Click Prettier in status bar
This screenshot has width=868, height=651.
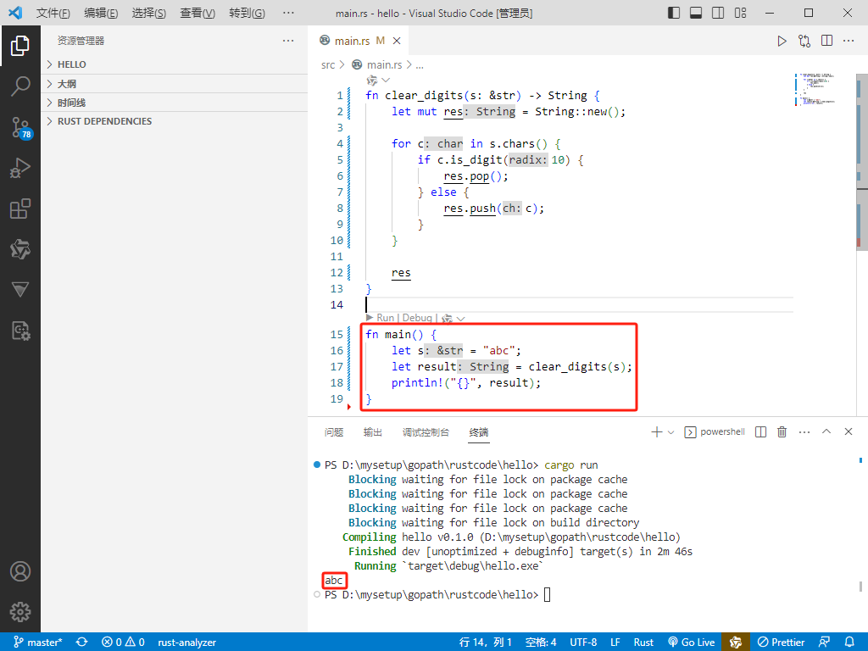(x=781, y=643)
